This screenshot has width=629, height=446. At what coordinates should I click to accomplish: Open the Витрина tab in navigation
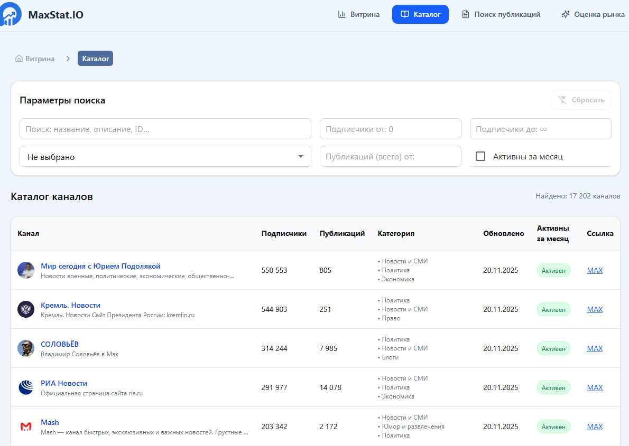(359, 14)
